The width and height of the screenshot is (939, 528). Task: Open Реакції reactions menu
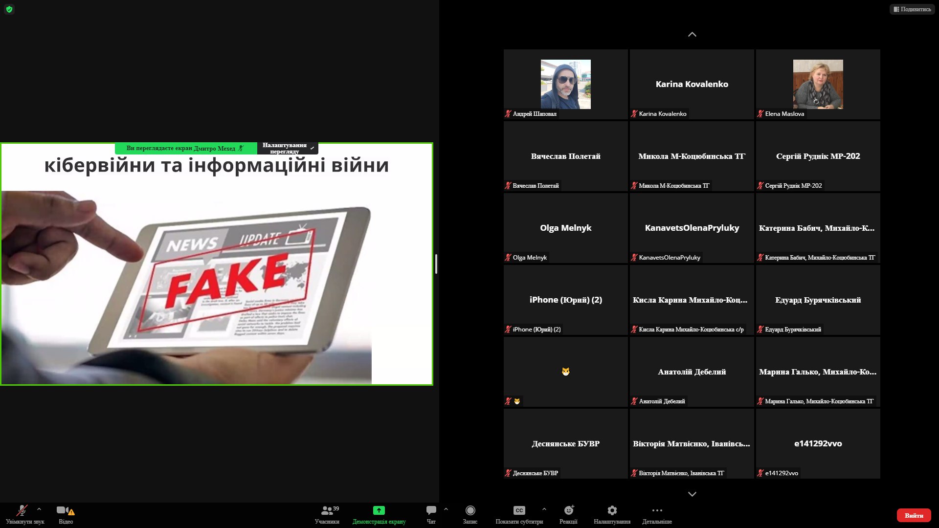click(x=568, y=514)
